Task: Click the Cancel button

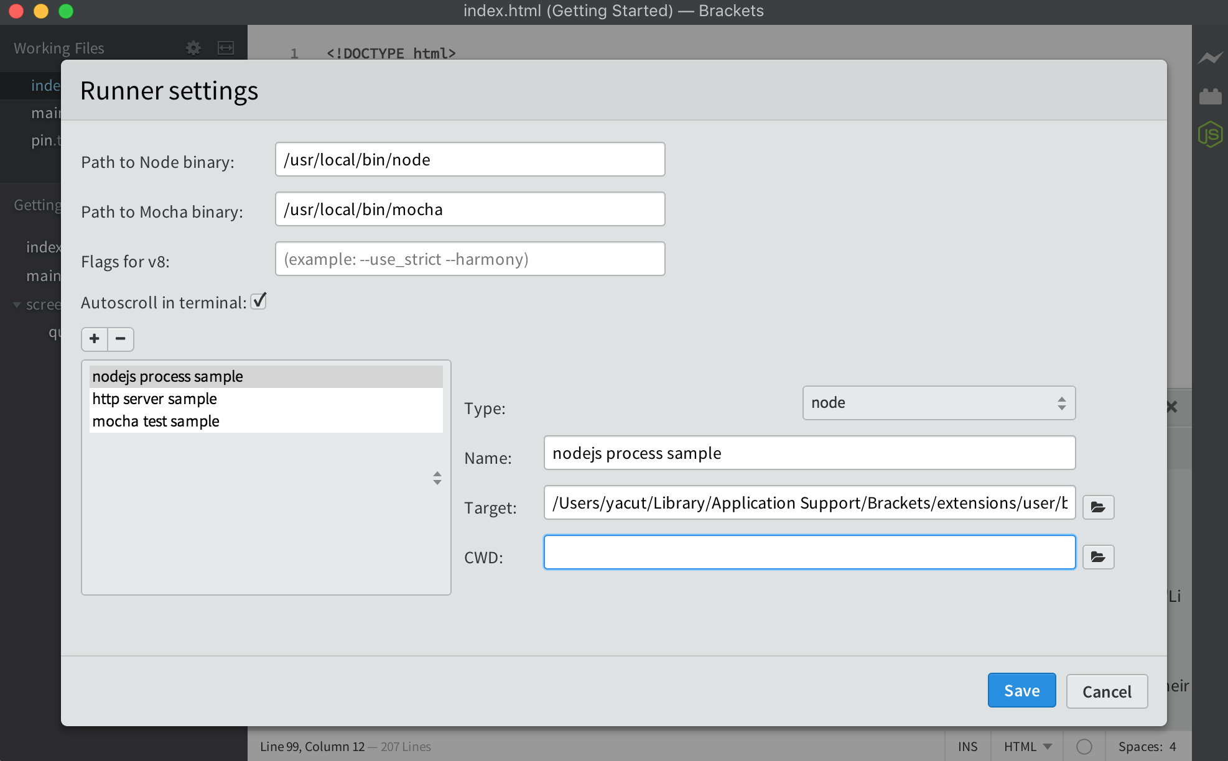Action: point(1107,691)
